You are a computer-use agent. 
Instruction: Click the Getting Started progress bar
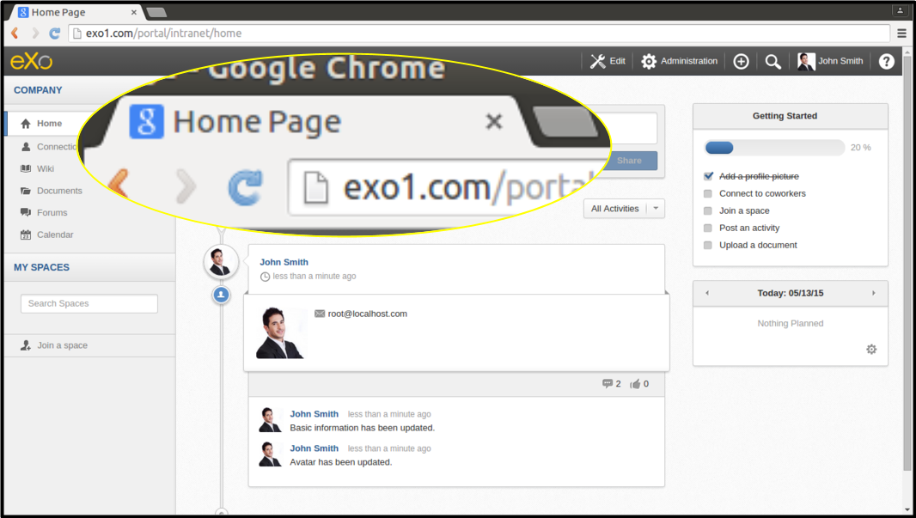tap(774, 148)
